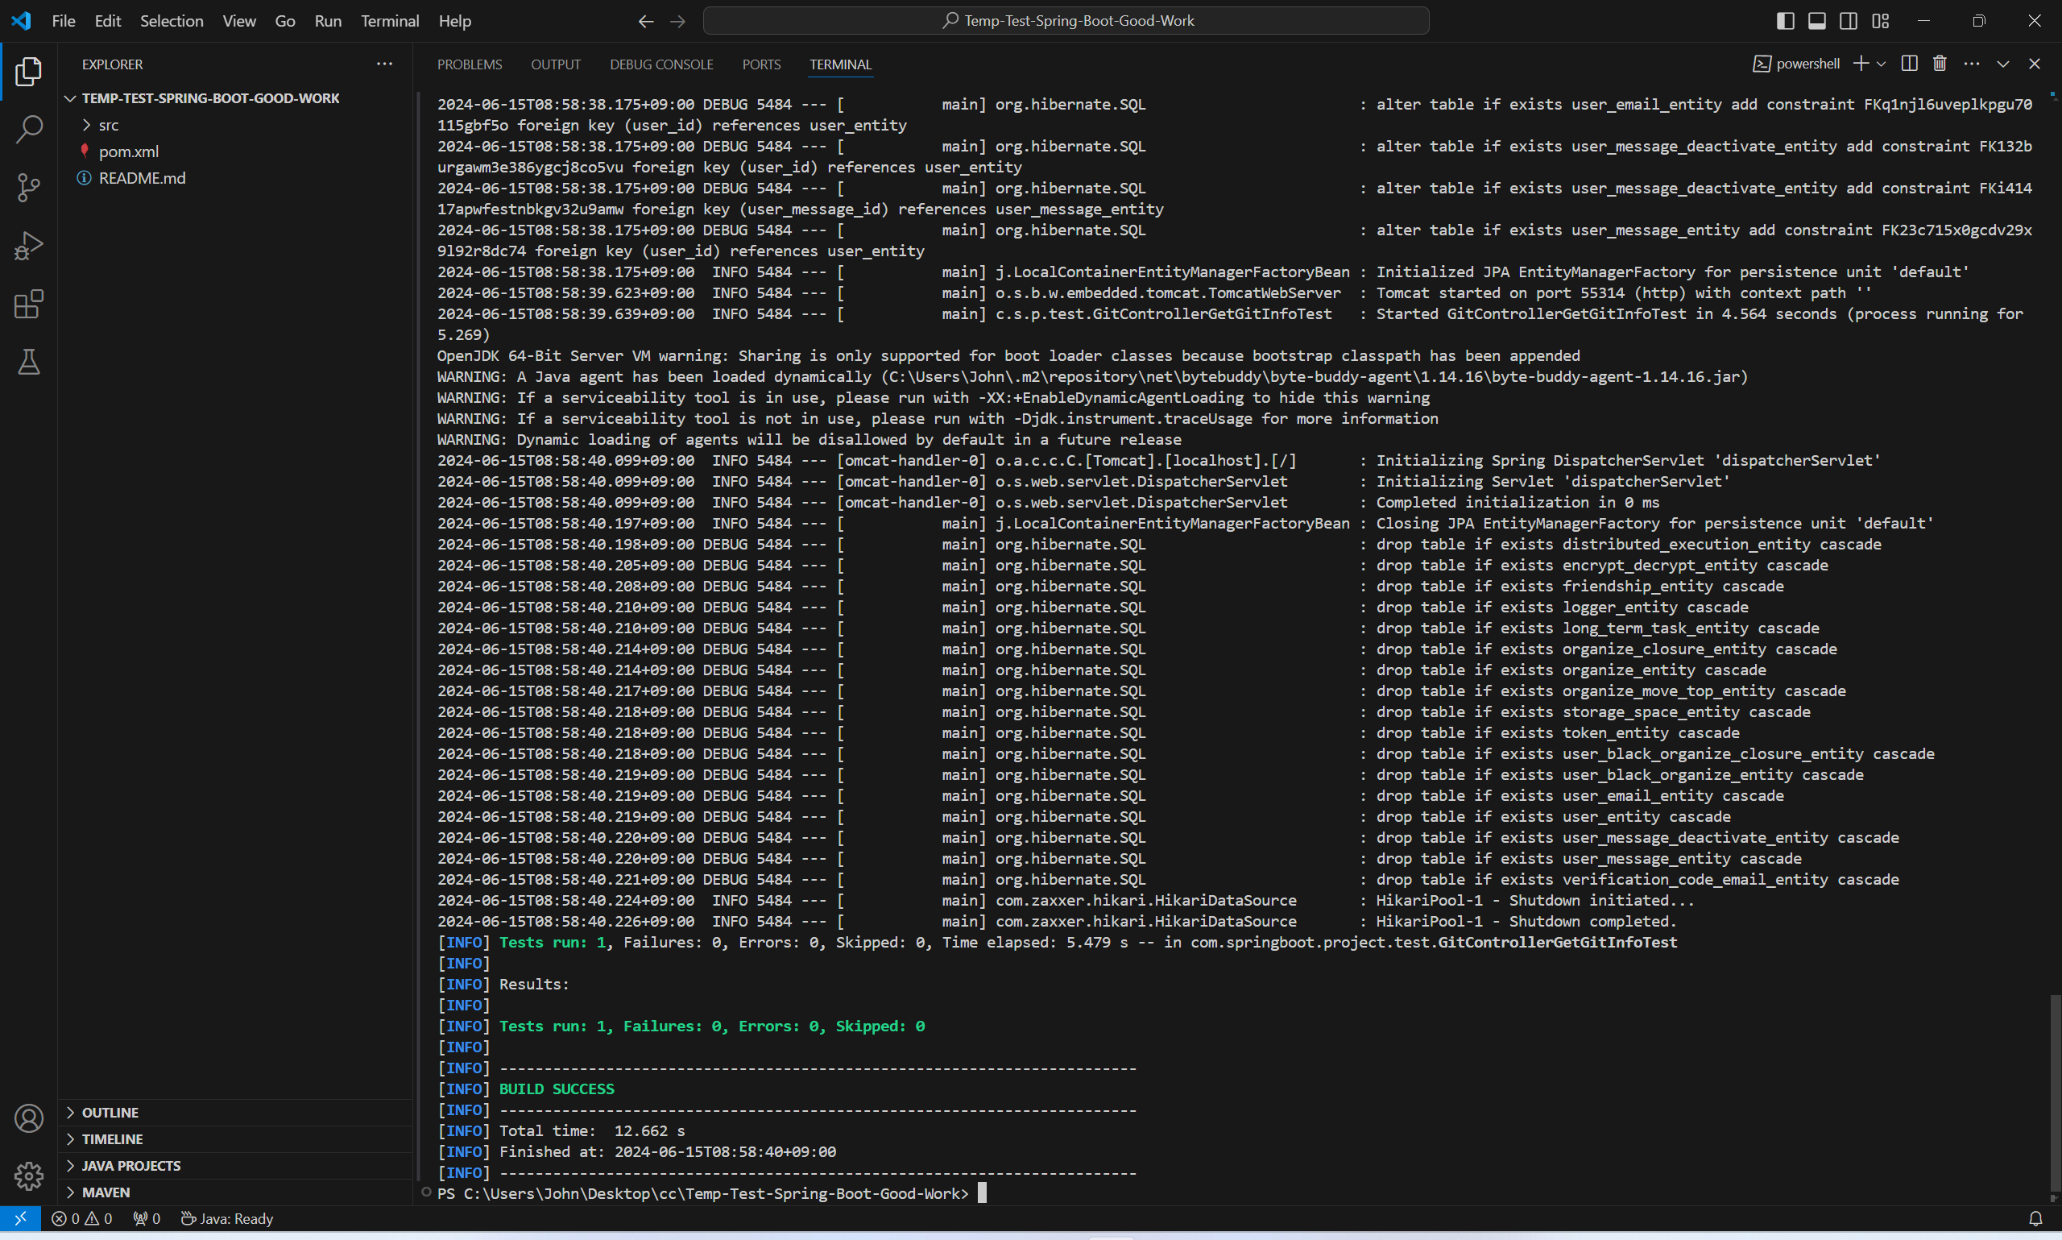Split the terminal

click(x=1909, y=64)
